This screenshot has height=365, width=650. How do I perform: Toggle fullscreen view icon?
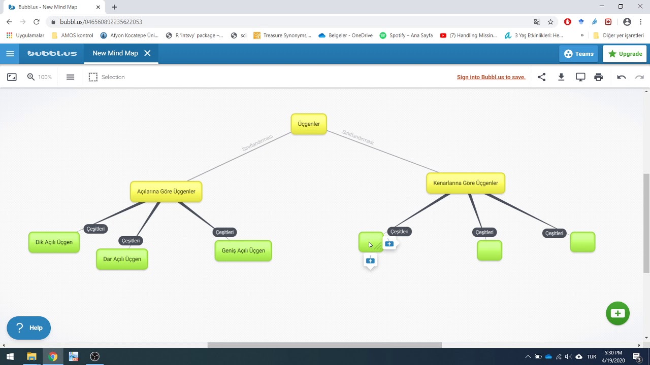click(x=12, y=77)
